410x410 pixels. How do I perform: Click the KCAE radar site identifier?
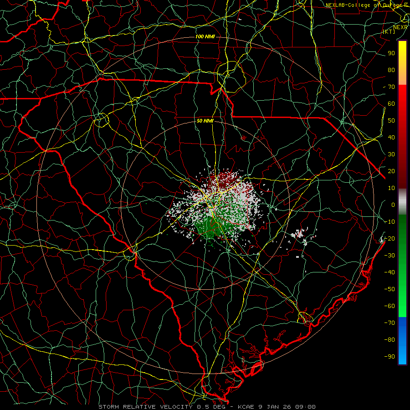pos(246,407)
